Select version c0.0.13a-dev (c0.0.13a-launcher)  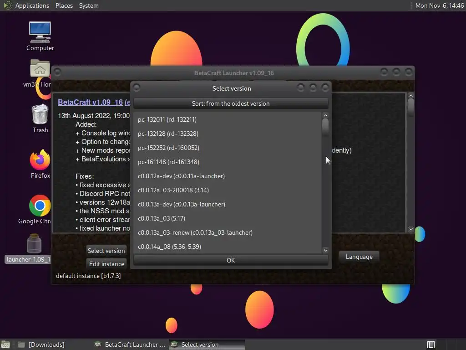pyautogui.click(x=228, y=205)
